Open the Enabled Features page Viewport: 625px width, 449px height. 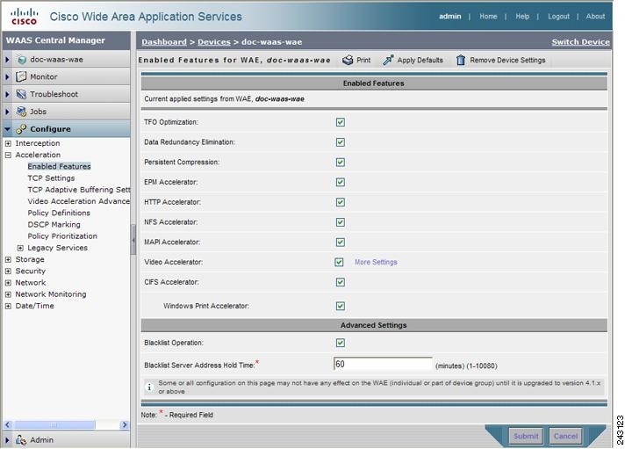pos(59,166)
